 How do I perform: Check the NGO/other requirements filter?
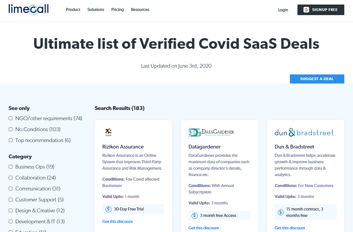pos(11,119)
